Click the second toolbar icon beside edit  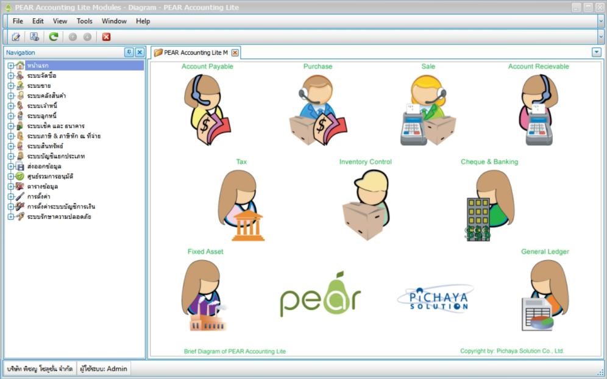[x=35, y=37]
